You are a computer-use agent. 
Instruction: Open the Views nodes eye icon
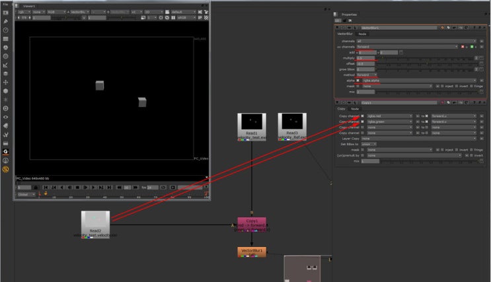5,117
